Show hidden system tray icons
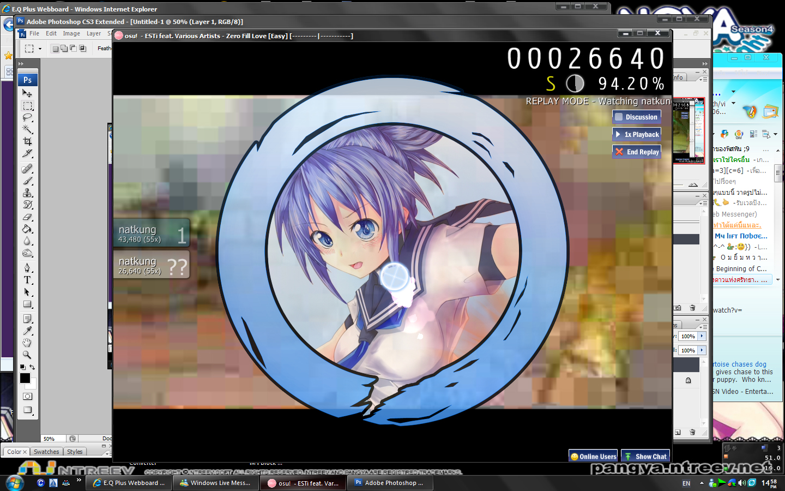 point(702,483)
